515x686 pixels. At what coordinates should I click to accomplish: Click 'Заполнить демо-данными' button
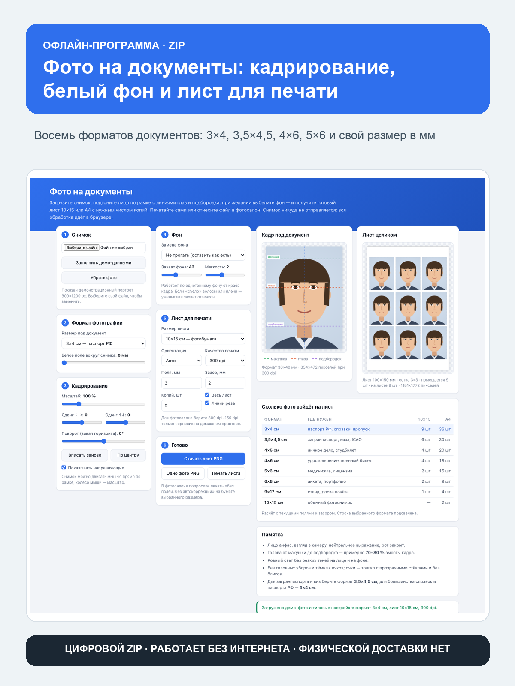click(x=103, y=263)
